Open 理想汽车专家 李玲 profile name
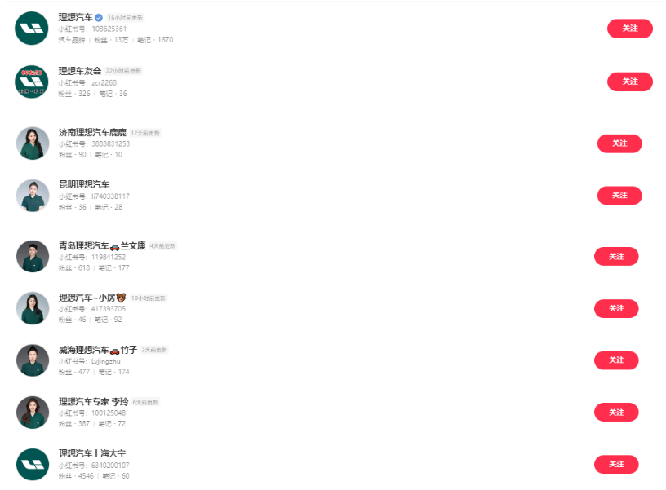This screenshot has height=490, width=666. [x=93, y=401]
